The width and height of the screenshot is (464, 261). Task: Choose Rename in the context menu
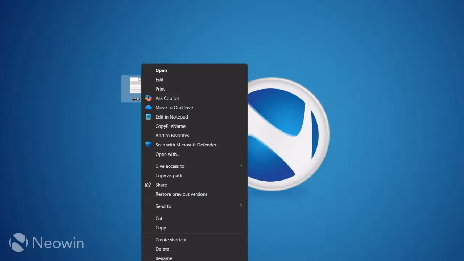coord(194,258)
